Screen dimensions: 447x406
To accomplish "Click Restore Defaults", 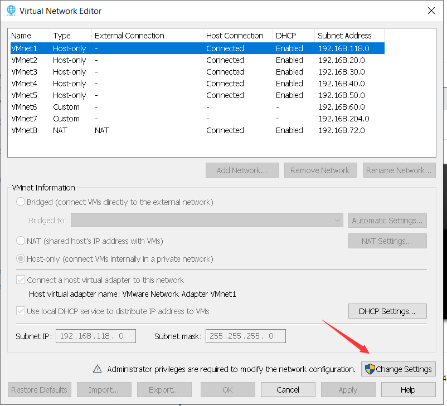I will [x=39, y=389].
